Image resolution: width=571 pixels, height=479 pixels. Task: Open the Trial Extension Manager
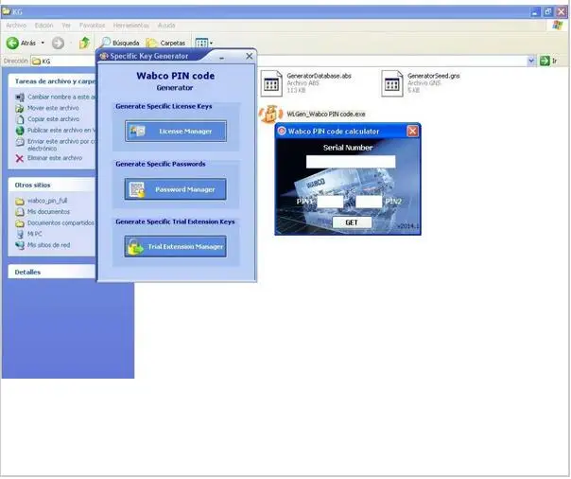point(176,246)
